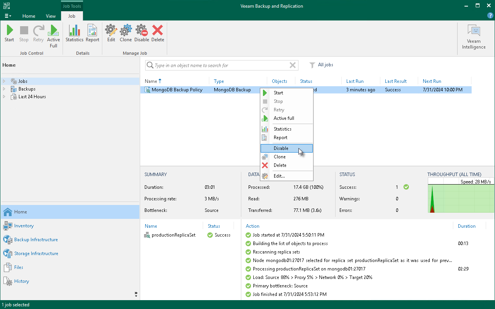495x309 pixels.
Task: Choose Edit... in the context menu
Action: click(x=286, y=176)
